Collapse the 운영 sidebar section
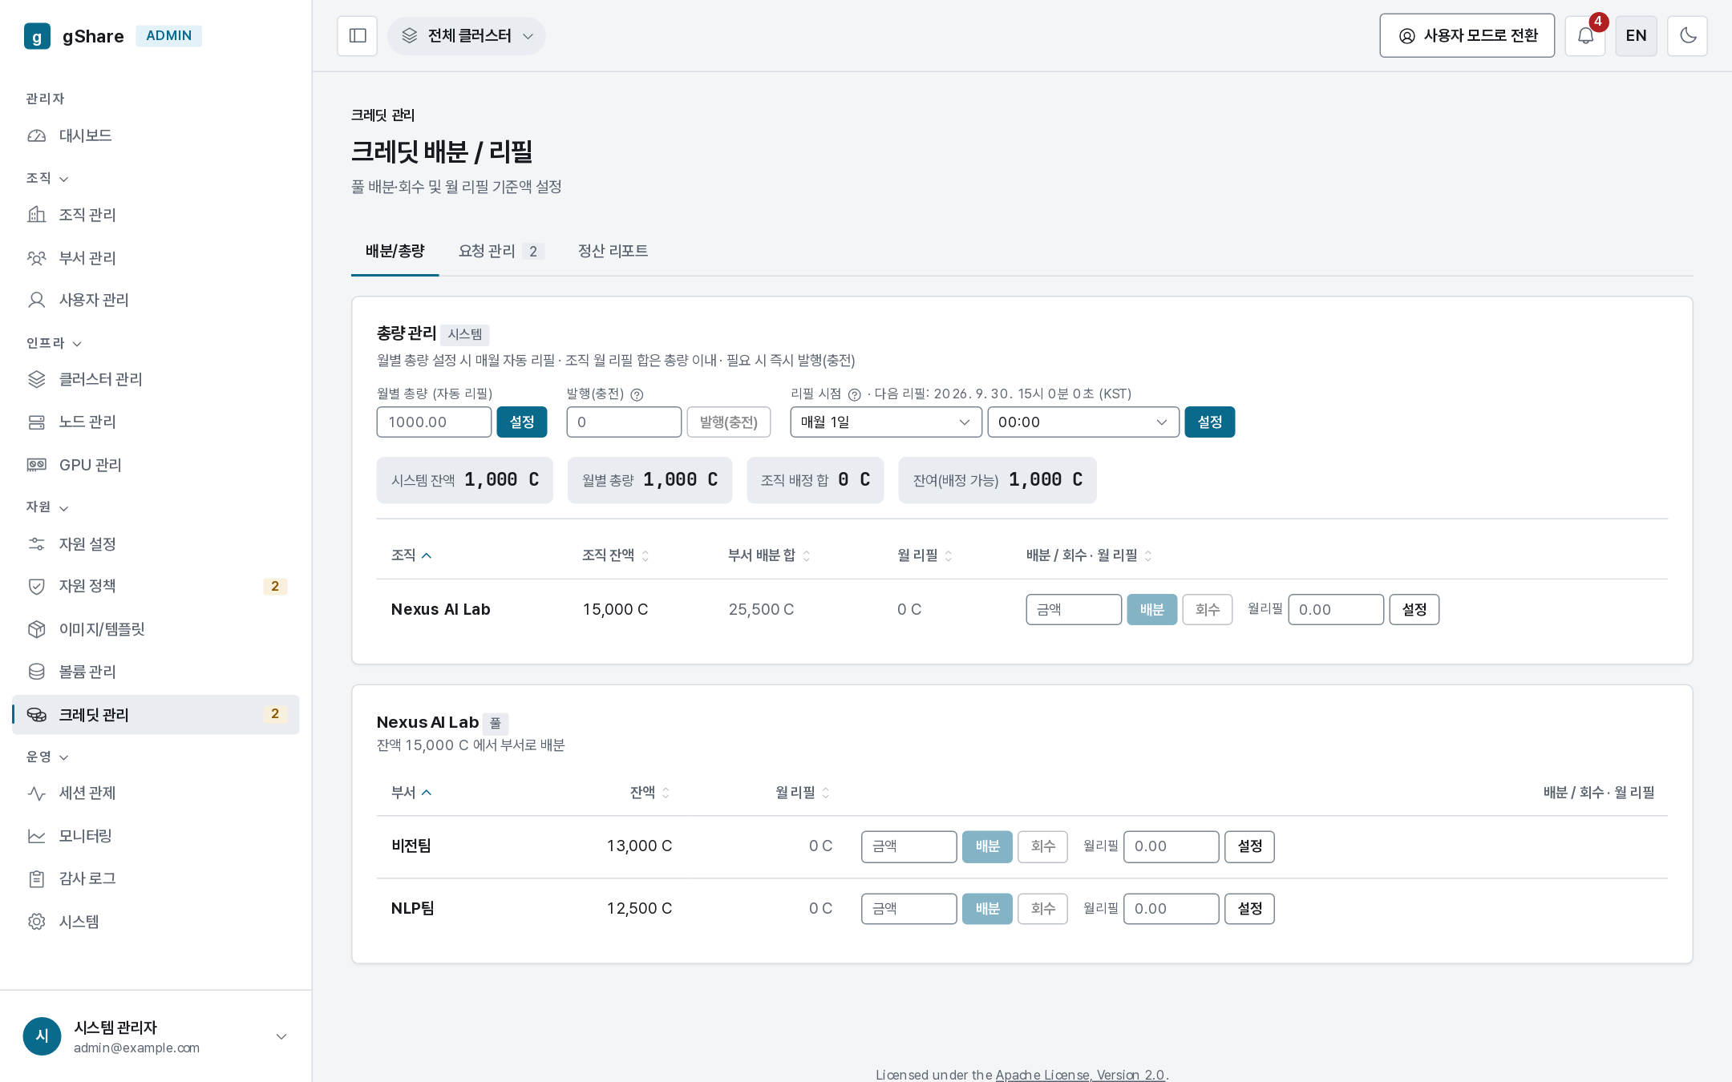Image resolution: width=1732 pixels, height=1082 pixels. (47, 757)
